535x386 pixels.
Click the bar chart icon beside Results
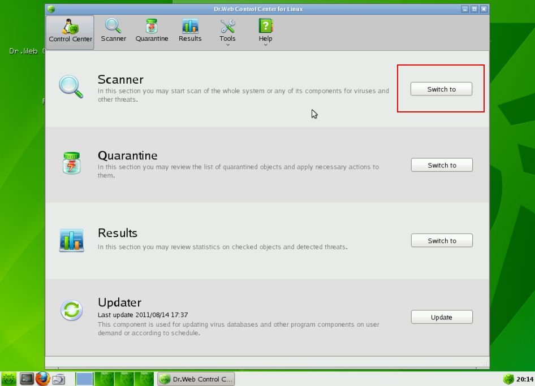pos(72,240)
